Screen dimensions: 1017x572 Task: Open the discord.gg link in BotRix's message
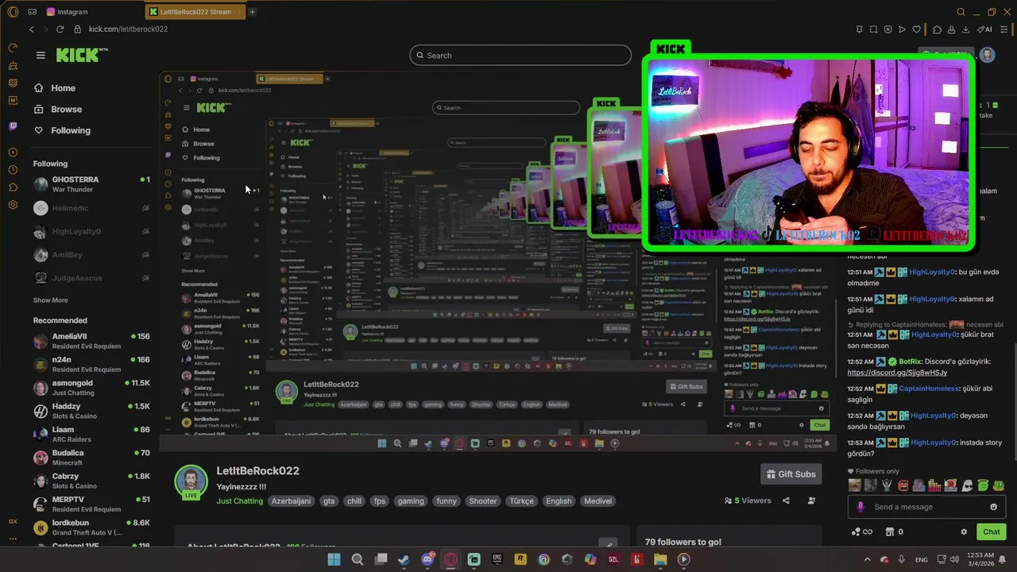(x=897, y=373)
